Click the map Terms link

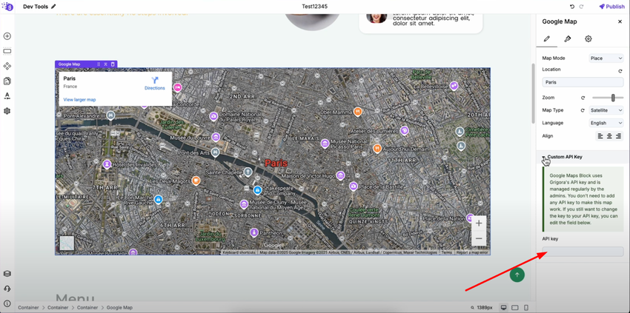point(447,252)
